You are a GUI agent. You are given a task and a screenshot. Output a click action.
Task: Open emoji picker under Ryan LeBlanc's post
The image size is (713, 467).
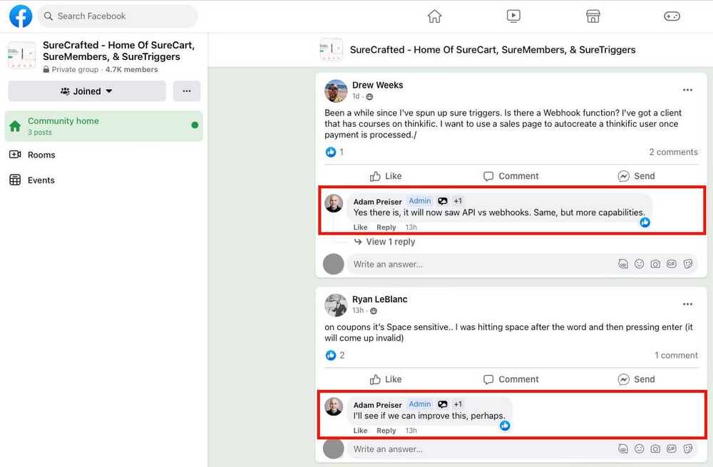[x=640, y=449]
